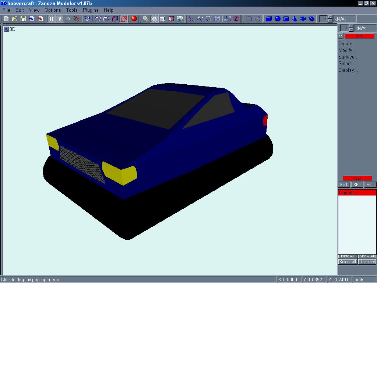Expand the Create... command group
Screen dimensions: 377x377
click(347, 43)
